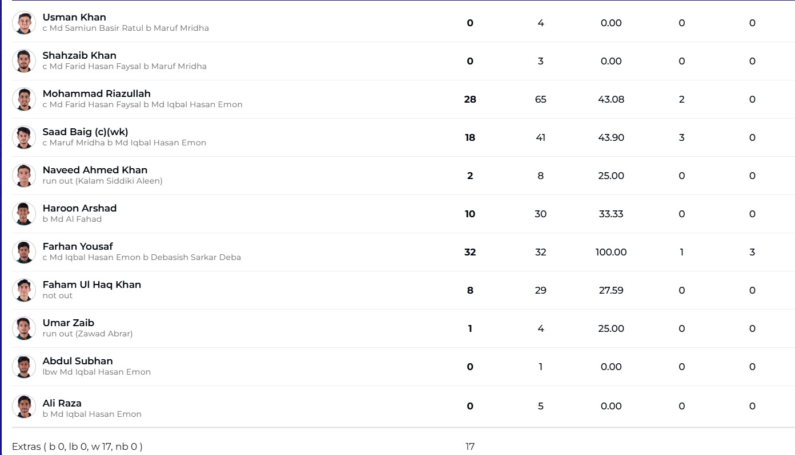Click the Farhan Yousaf name
Image resolution: width=795 pixels, height=455 pixels.
pyautogui.click(x=78, y=246)
